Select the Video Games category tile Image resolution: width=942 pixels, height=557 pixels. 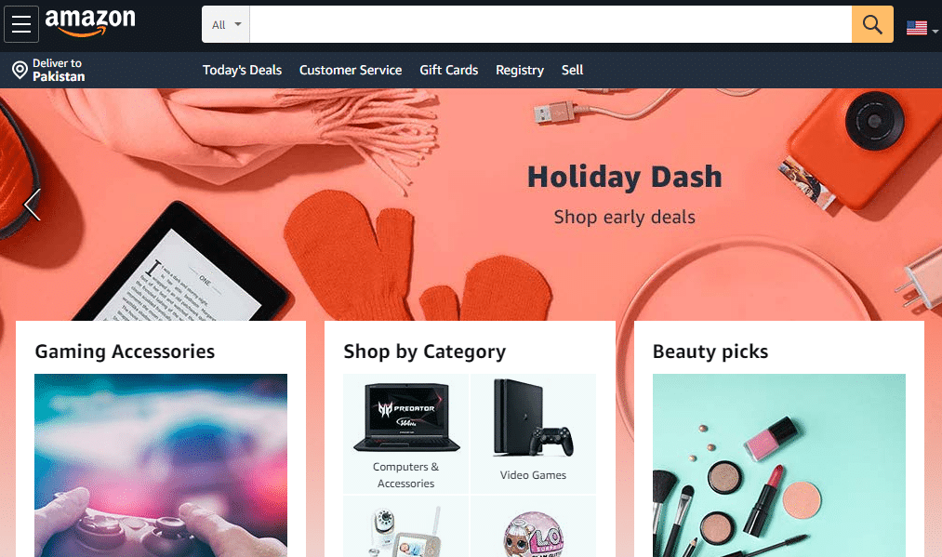[534, 434]
